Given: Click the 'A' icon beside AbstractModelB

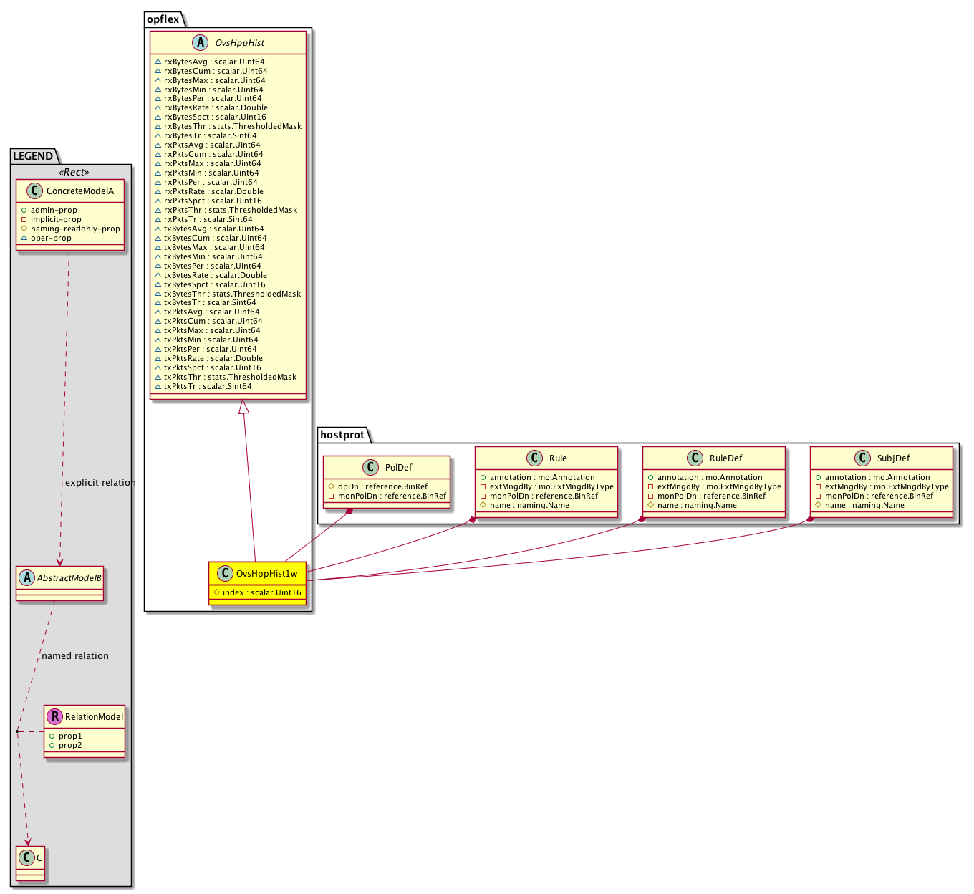Looking at the screenshot, I should tap(26, 577).
